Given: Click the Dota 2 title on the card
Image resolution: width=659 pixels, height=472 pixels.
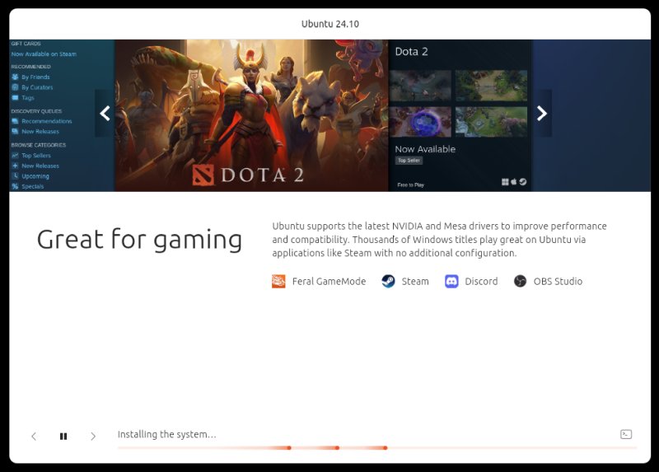Looking at the screenshot, I should click(x=411, y=52).
